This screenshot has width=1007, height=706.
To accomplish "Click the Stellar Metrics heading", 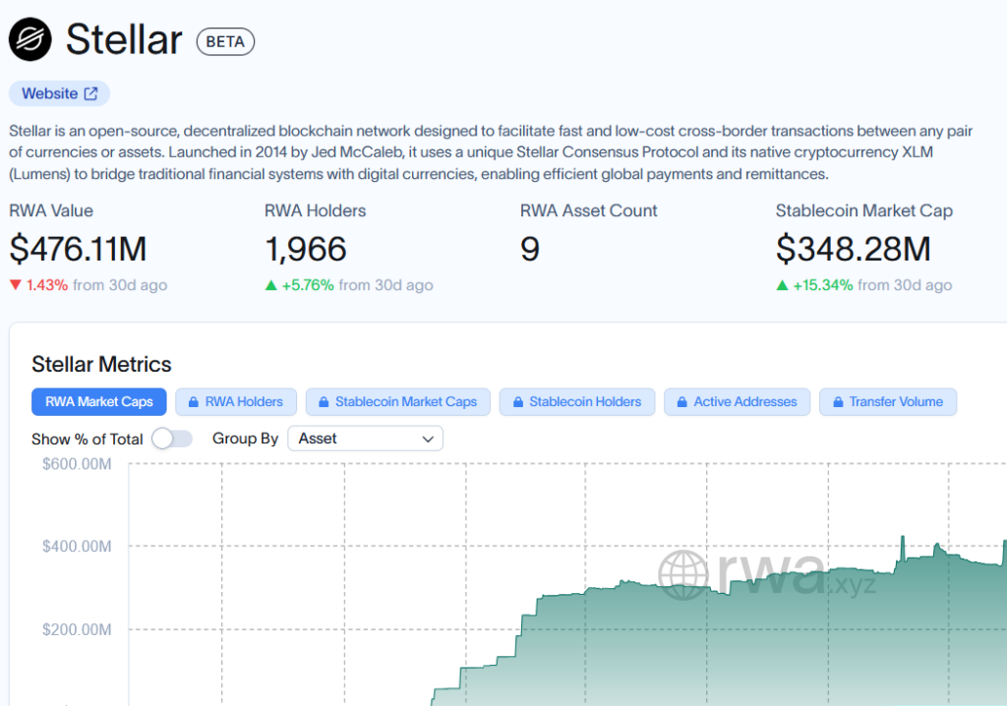I will pos(101,364).
